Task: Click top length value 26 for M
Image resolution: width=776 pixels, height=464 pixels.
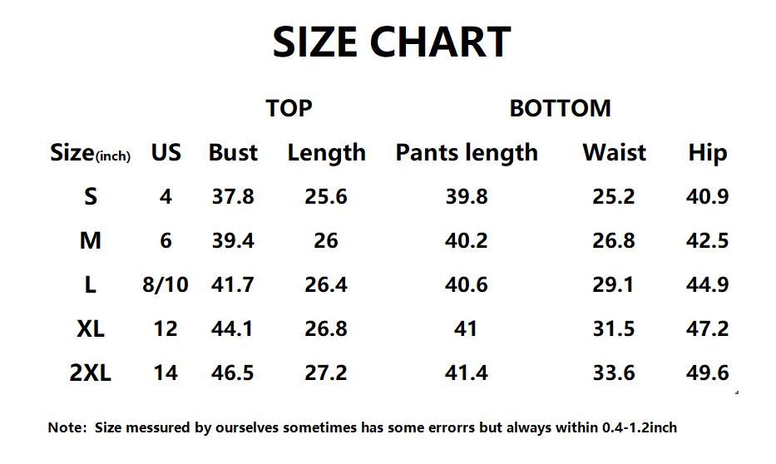Action: (x=326, y=240)
